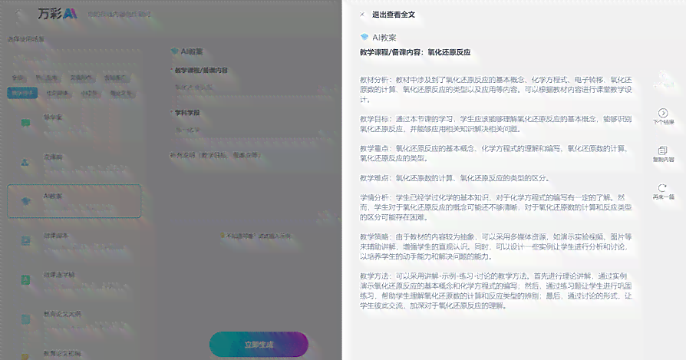Click the 教学重点 paragraph text
The height and width of the screenshot is (360, 686).
[x=494, y=153]
